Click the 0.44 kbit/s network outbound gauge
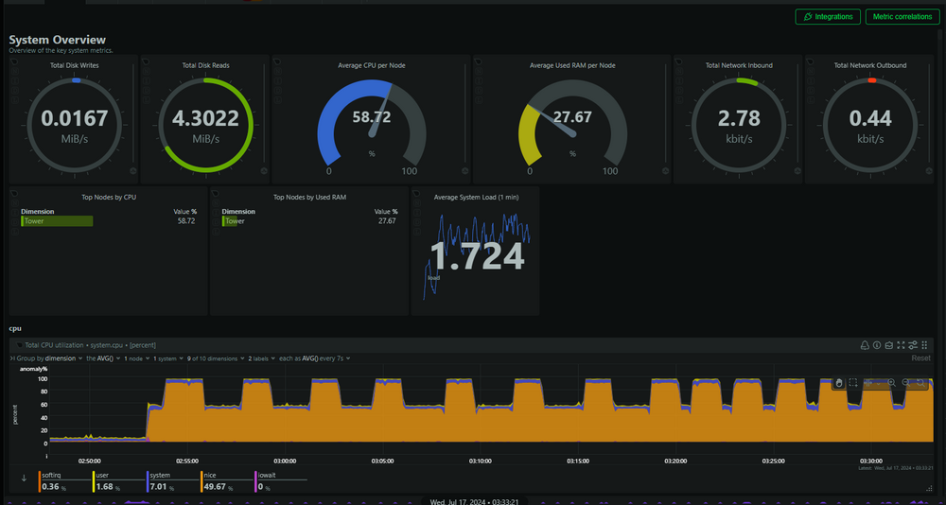This screenshot has height=505, width=946. (870, 124)
